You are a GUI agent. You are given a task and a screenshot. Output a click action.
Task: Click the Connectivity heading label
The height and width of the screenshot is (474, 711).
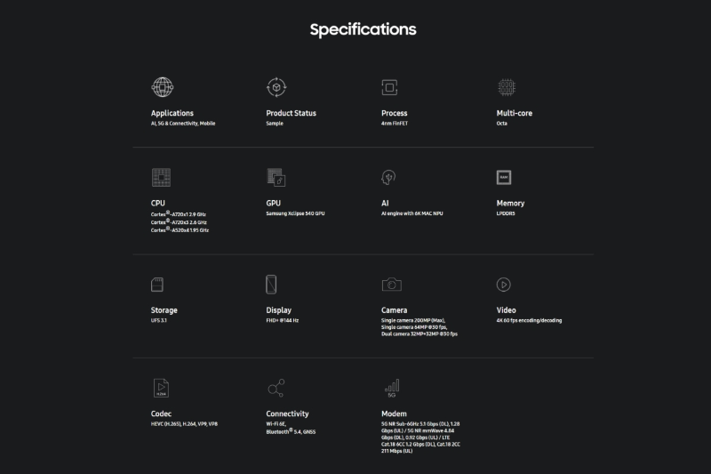[x=287, y=414]
